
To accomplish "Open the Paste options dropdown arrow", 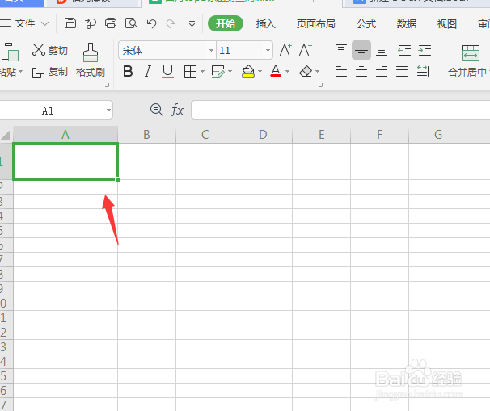I will (21, 72).
